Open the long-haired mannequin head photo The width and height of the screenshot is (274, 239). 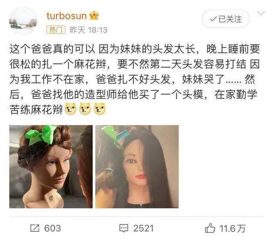click(x=137, y=166)
